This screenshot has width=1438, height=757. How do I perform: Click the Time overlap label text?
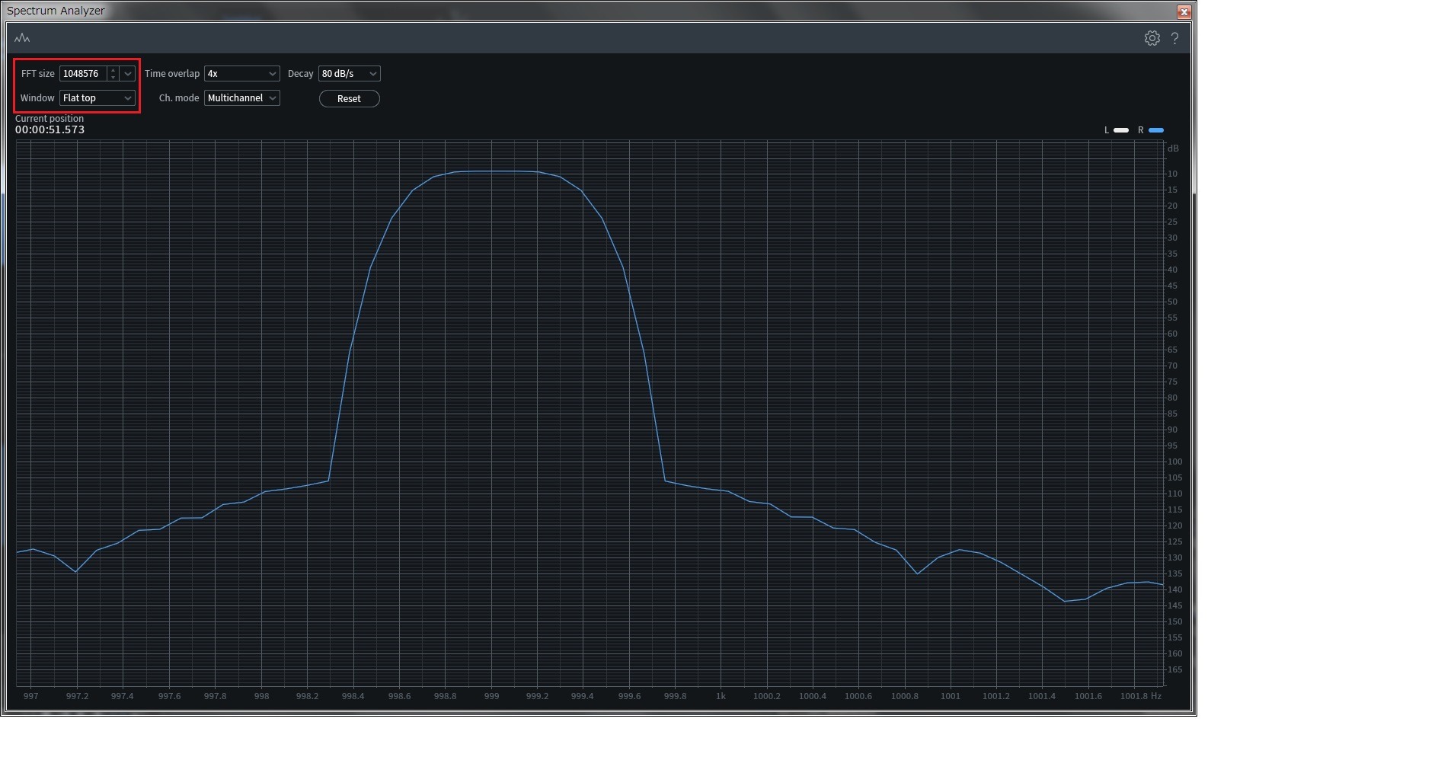coord(172,74)
